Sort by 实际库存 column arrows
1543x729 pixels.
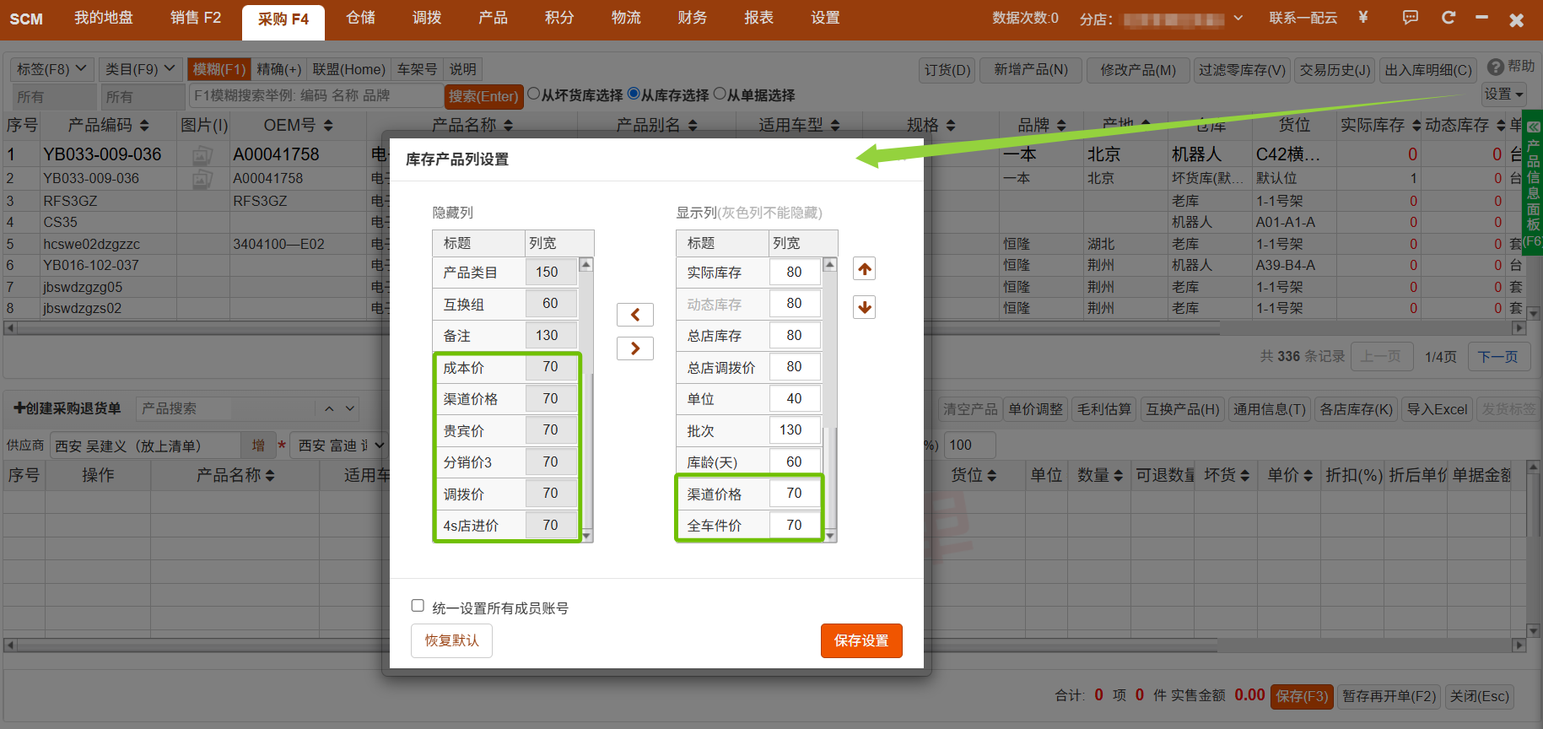[1416, 126]
